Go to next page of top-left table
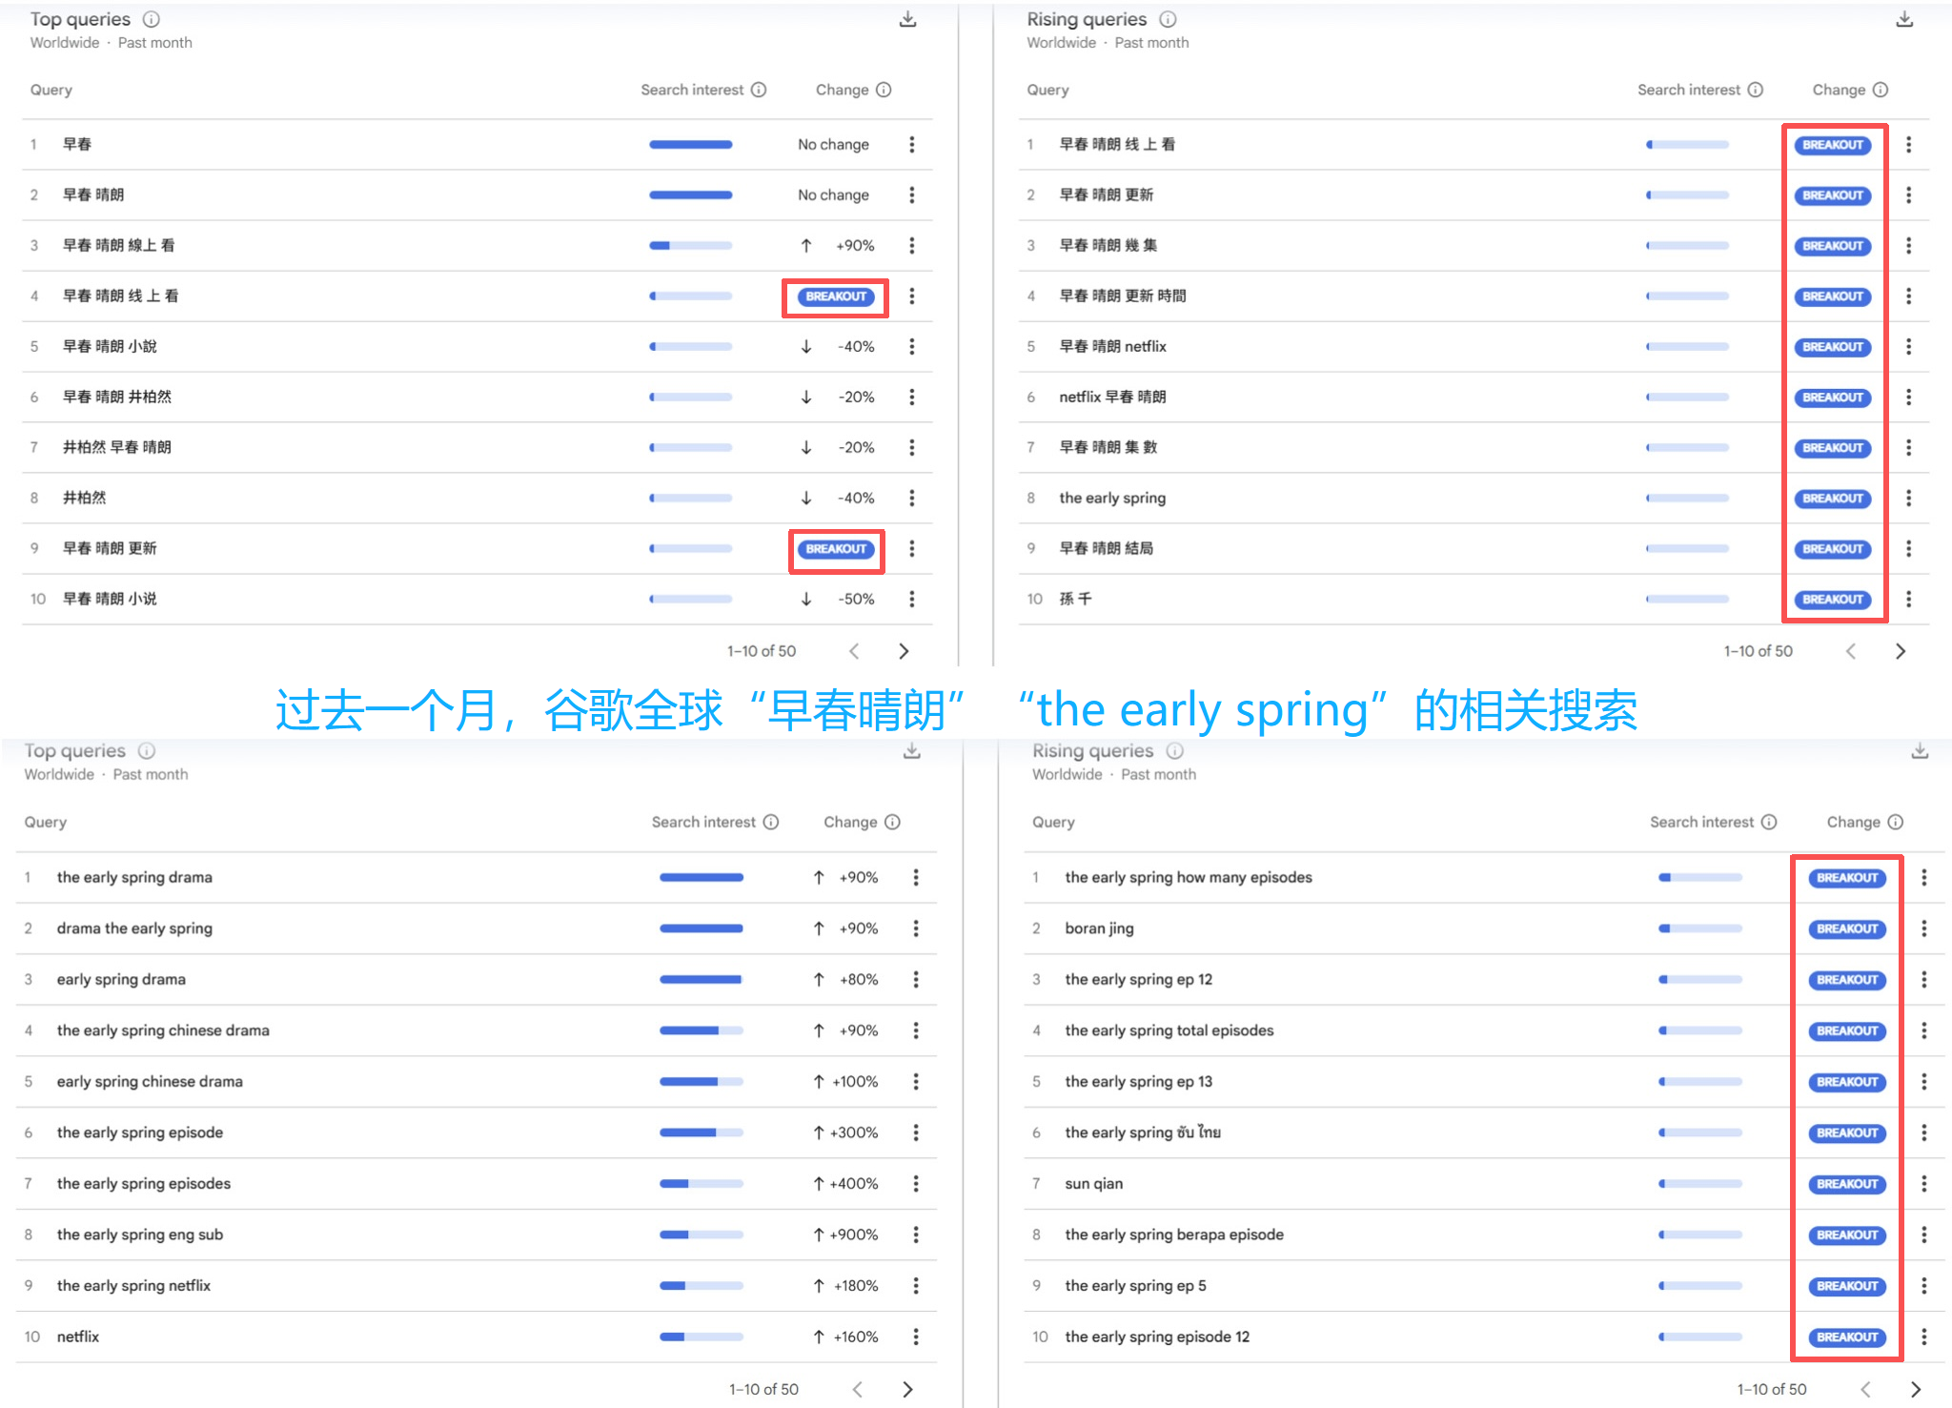This screenshot has width=1952, height=1408. pos(904,651)
